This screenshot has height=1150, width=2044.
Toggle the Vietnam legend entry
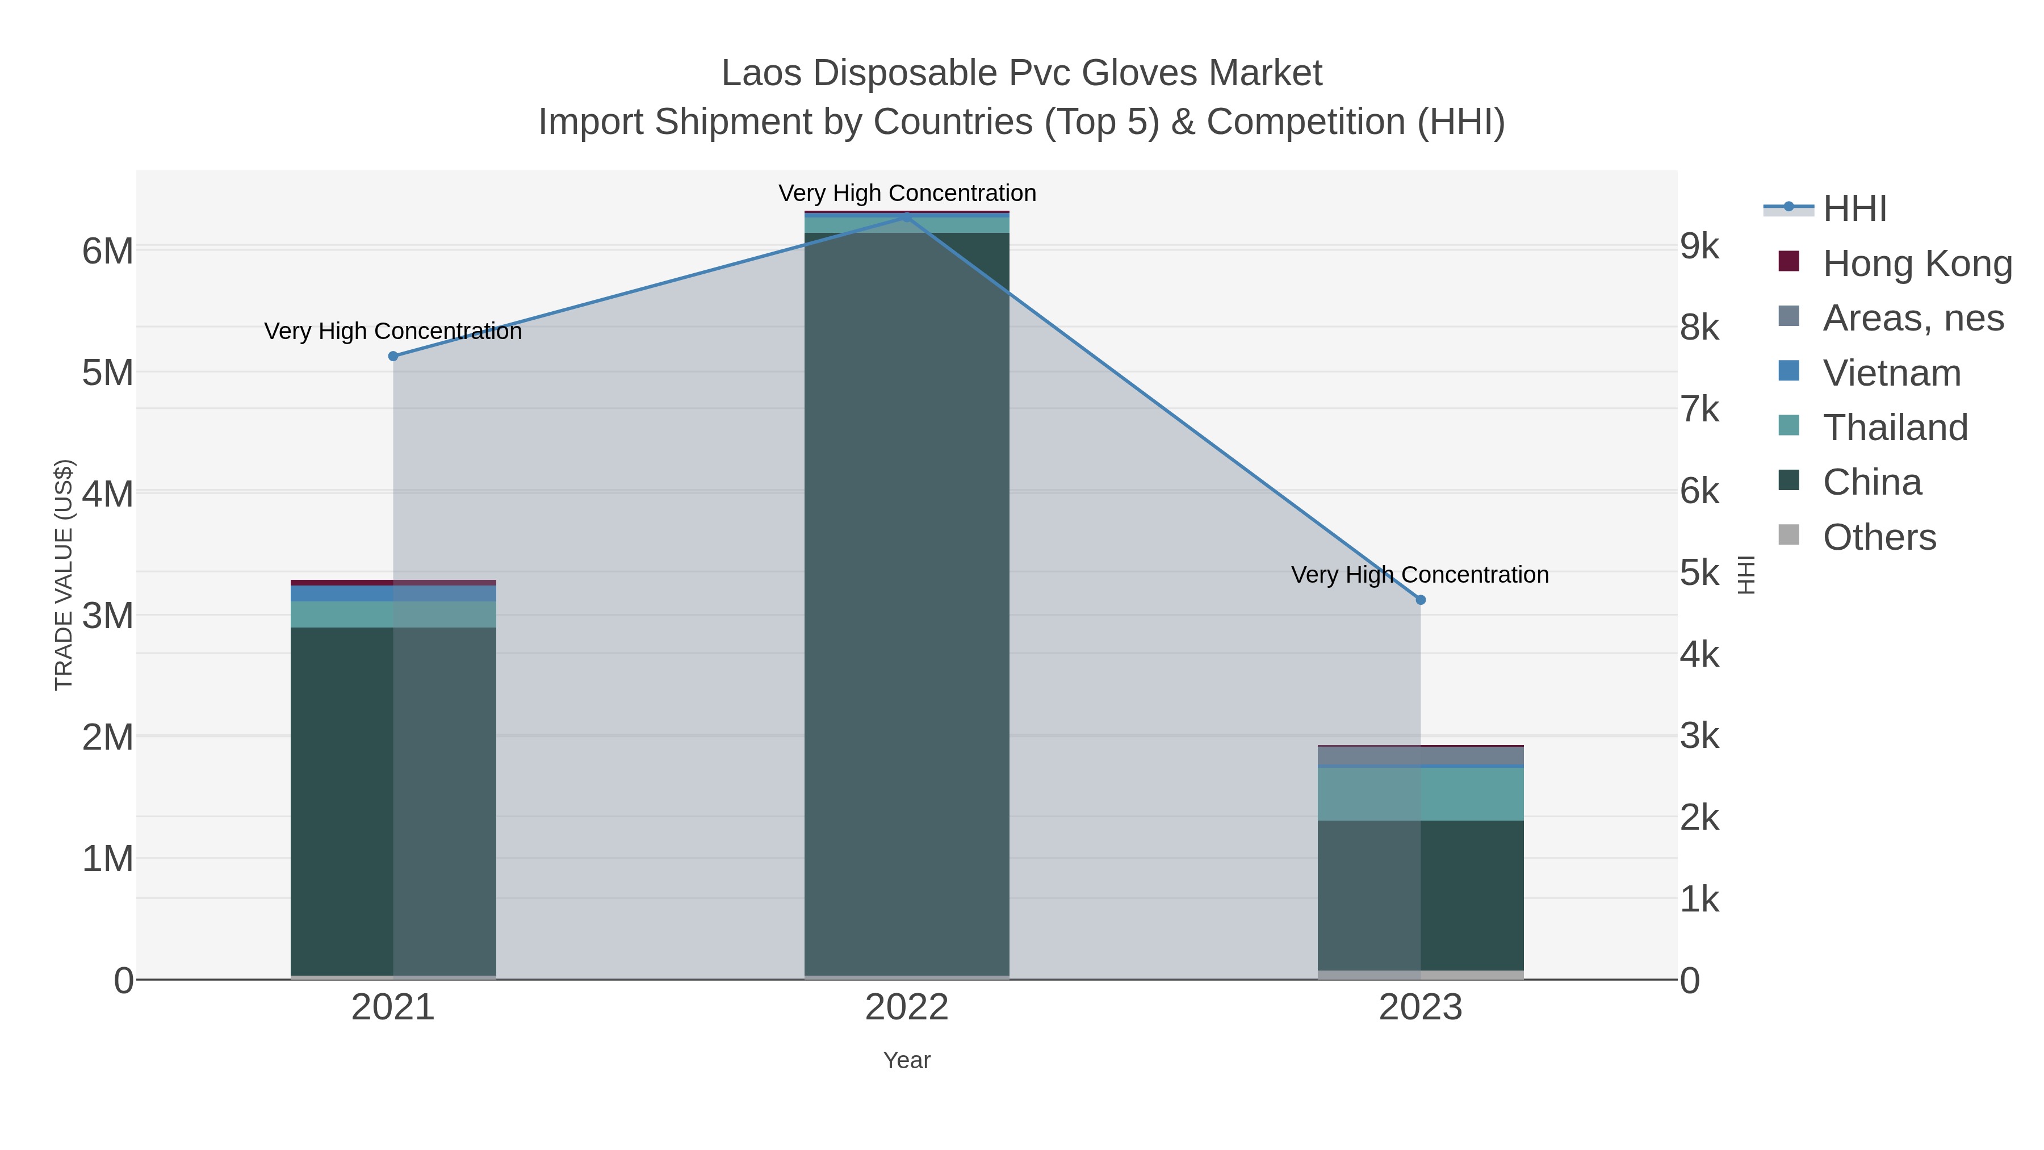pos(1870,373)
